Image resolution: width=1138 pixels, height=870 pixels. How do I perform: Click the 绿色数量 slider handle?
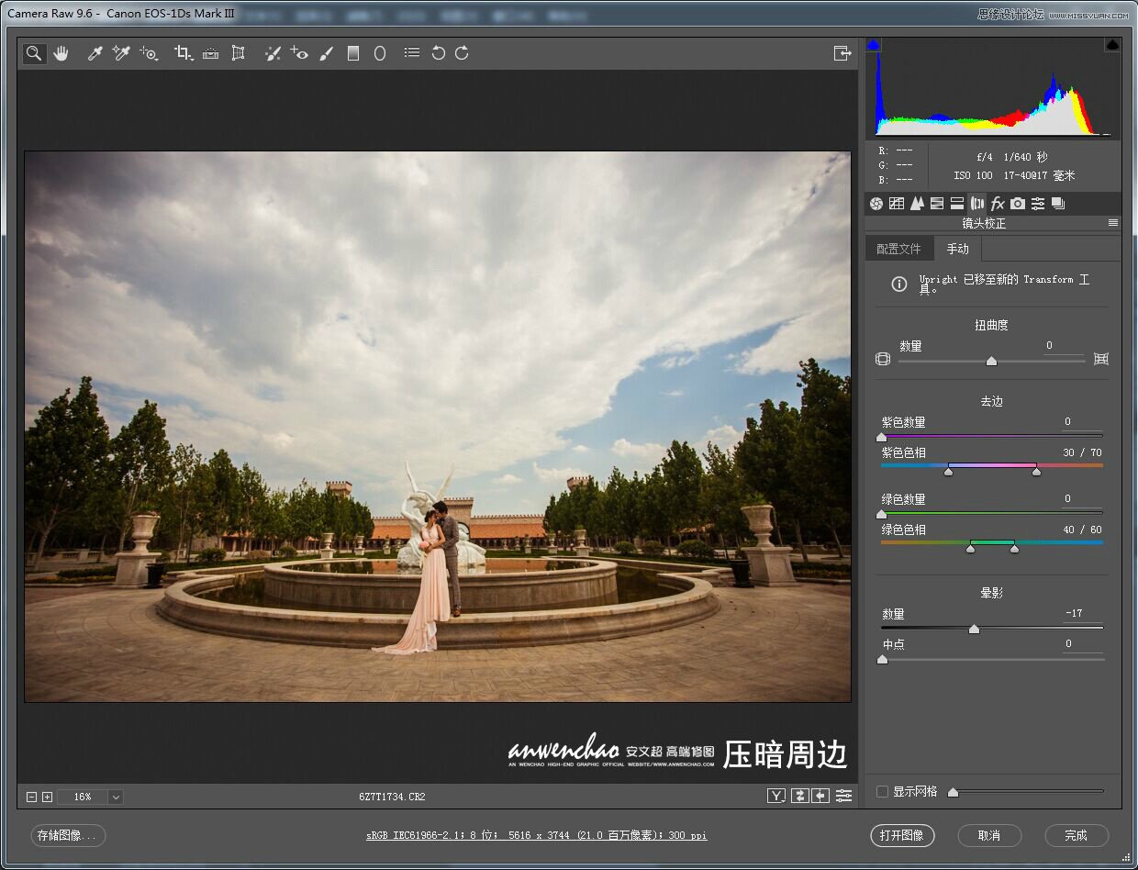882,515
